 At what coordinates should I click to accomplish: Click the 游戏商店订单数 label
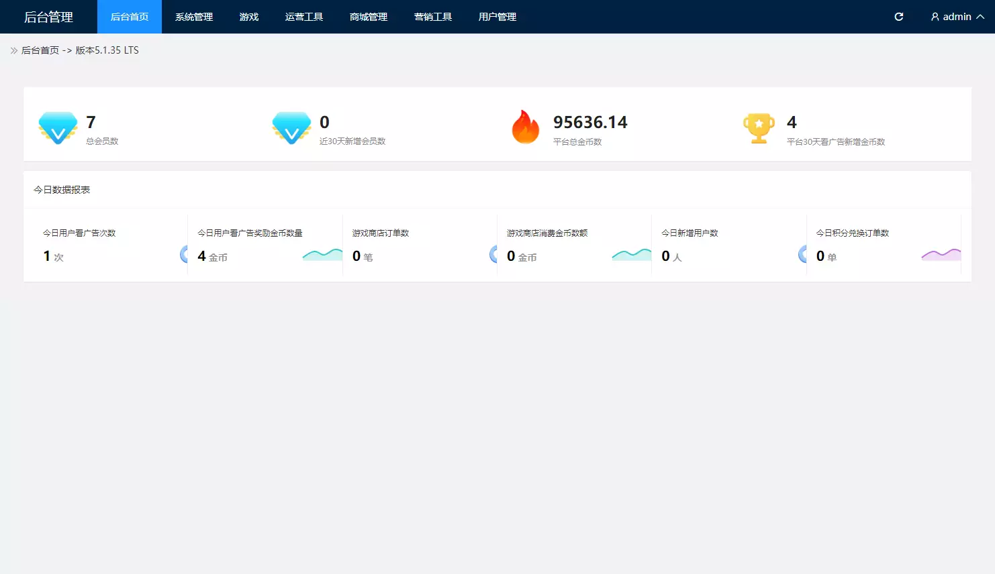381,233
